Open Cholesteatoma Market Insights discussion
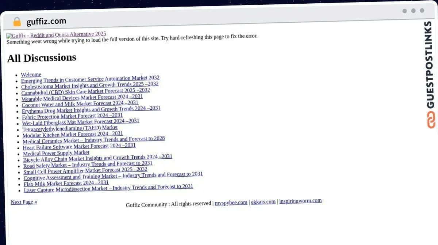Screen dimensions: 438x245 pos(90,86)
